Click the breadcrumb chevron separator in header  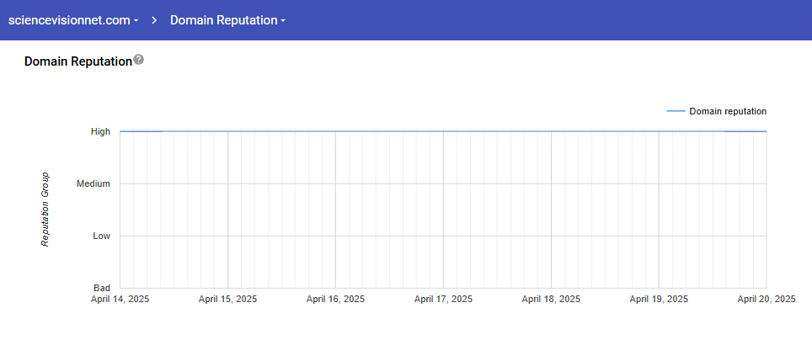coord(155,20)
